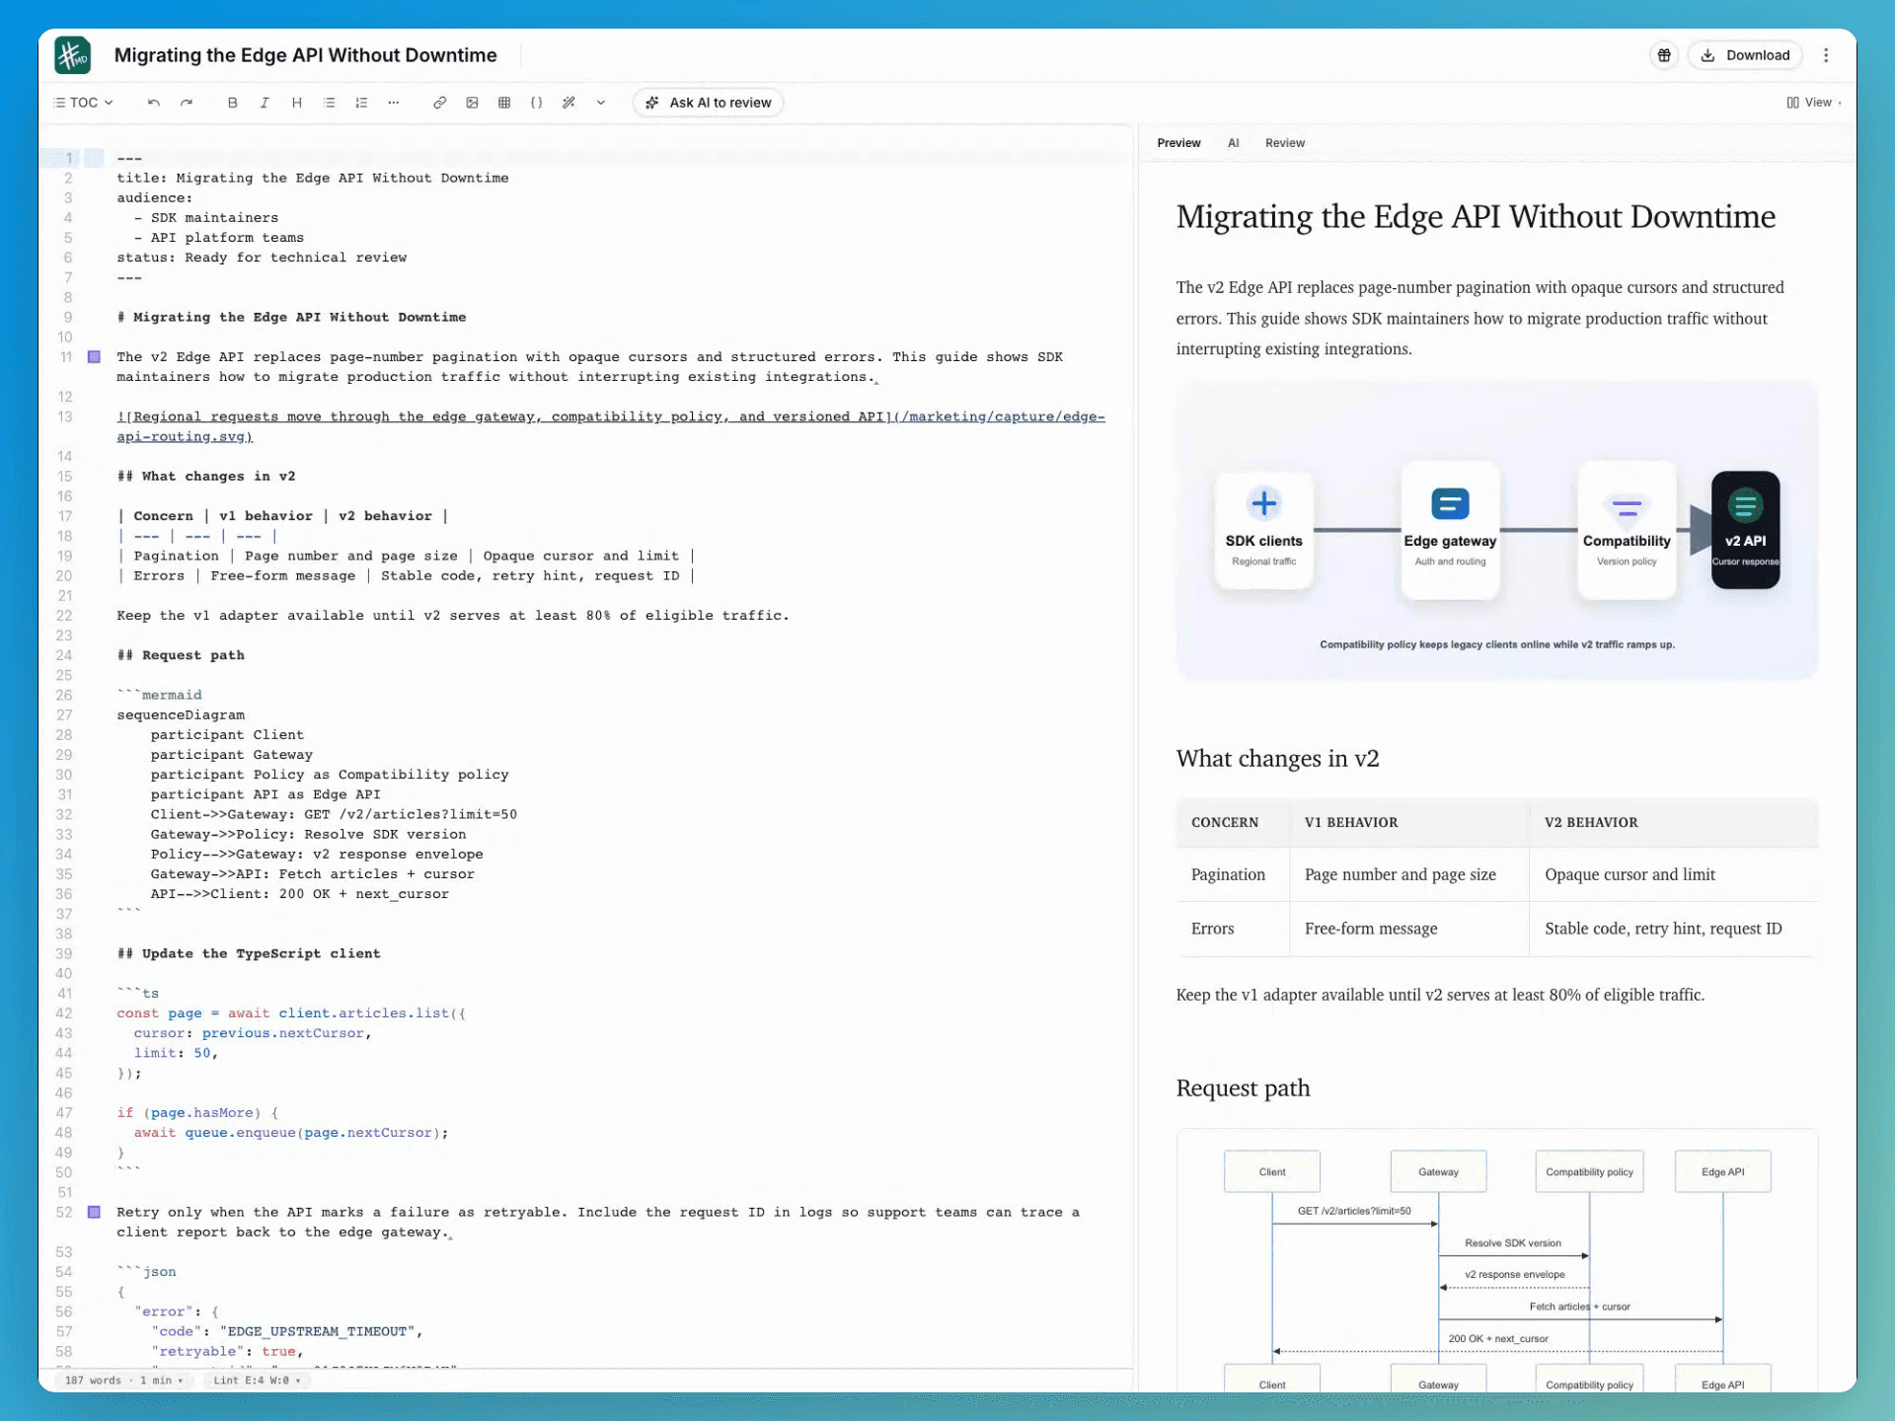This screenshot has width=1895, height=1421.
Task: Insert an image
Action: (472, 103)
